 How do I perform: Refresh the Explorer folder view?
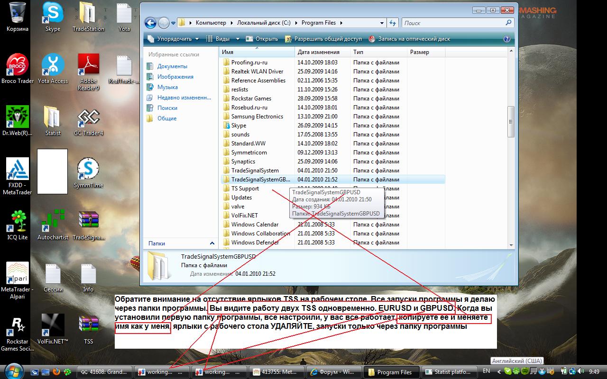coord(393,23)
